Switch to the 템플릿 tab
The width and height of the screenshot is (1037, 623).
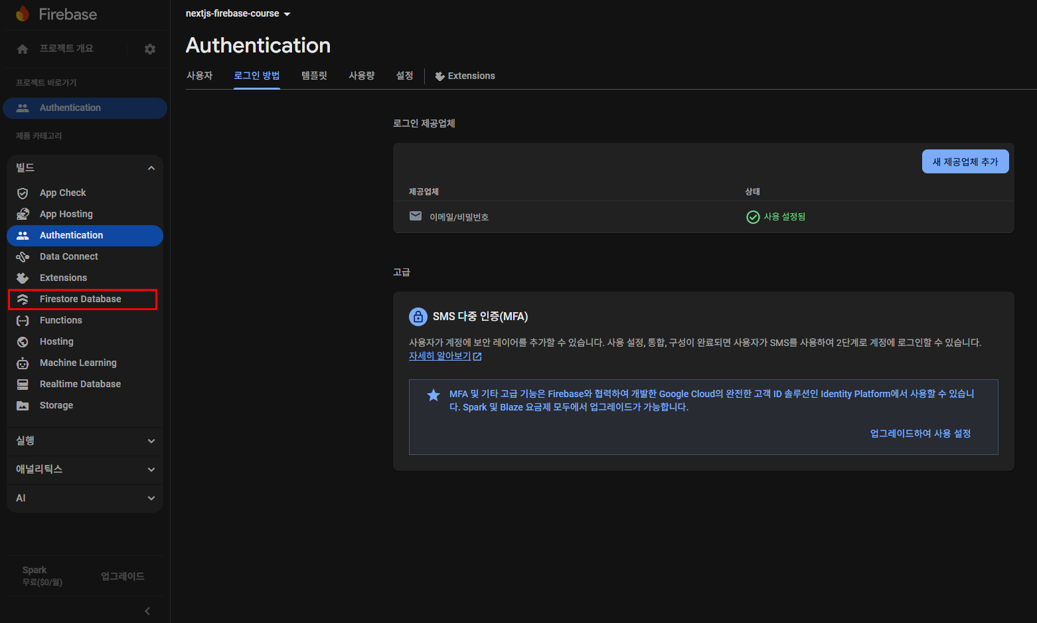click(314, 76)
